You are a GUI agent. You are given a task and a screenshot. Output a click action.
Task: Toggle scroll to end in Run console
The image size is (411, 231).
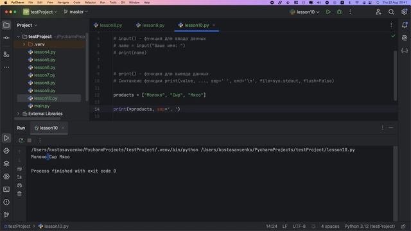tap(19, 177)
